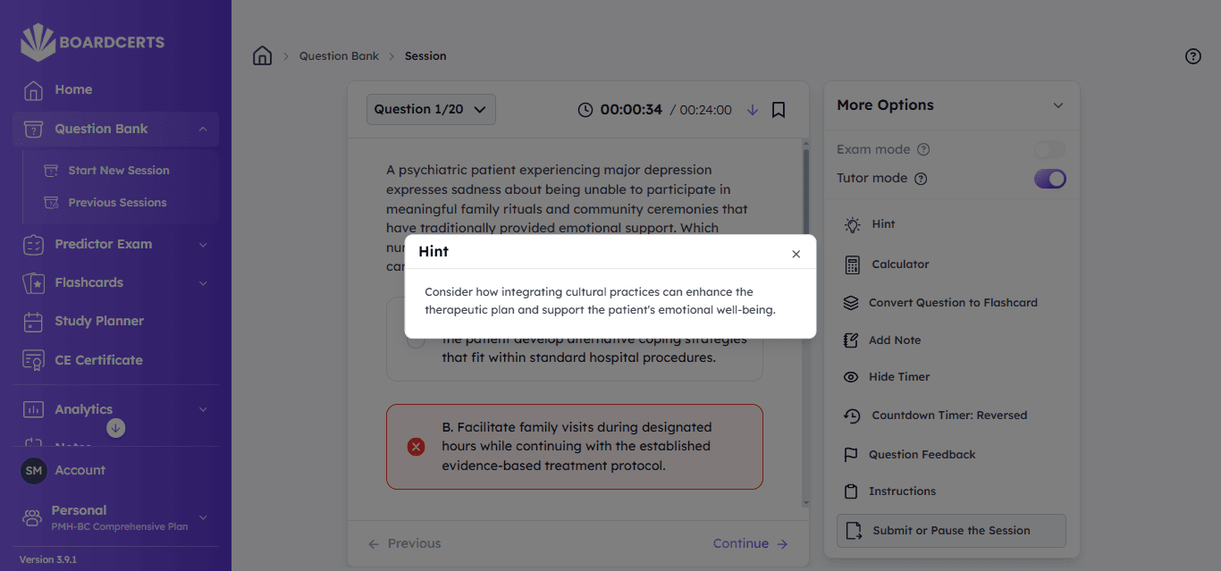The height and width of the screenshot is (571, 1221).
Task: Bookmark the current question
Action: (778, 109)
